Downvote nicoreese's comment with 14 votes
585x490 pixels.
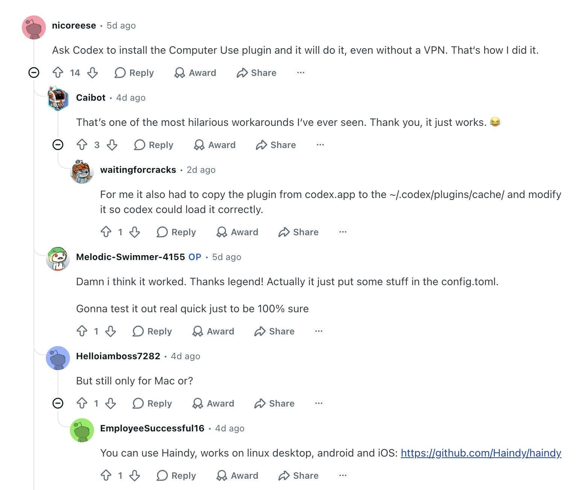pos(92,73)
